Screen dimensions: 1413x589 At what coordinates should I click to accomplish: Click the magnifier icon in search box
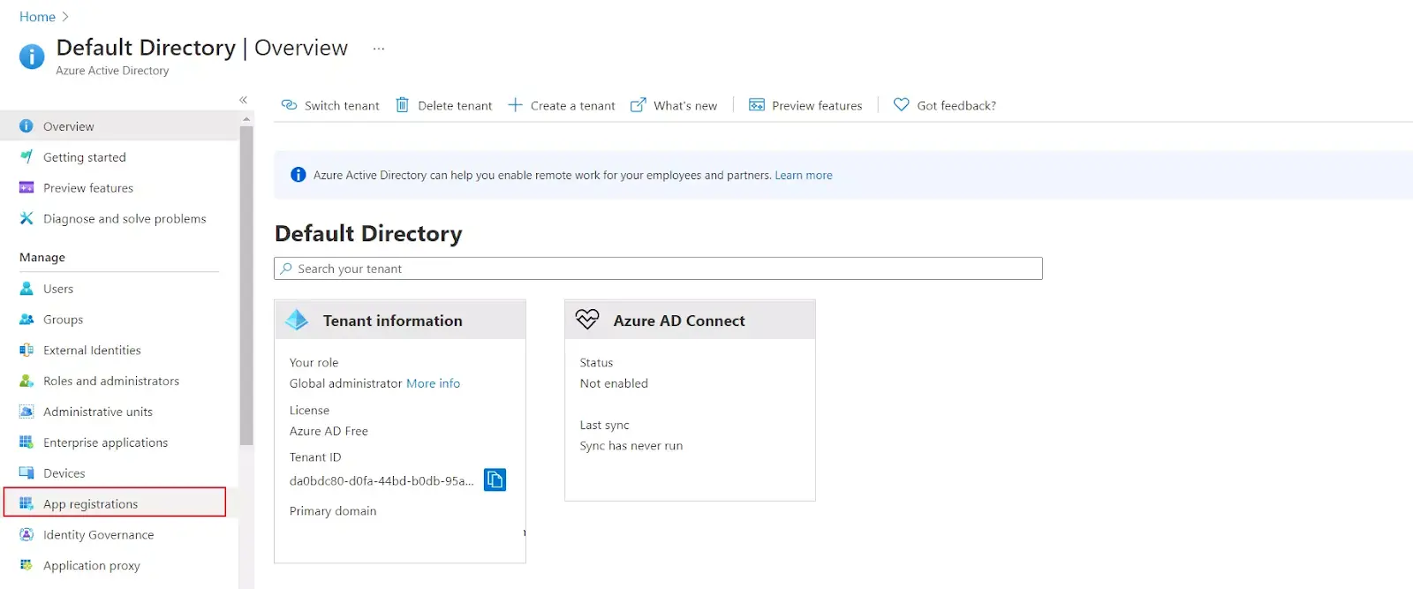[x=286, y=268]
